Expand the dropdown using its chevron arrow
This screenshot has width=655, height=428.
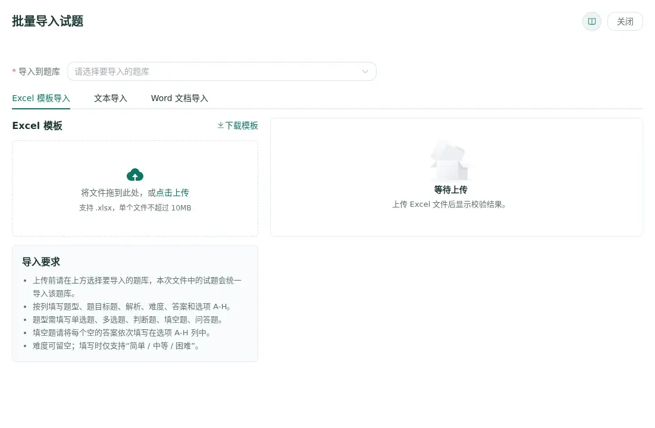(365, 71)
